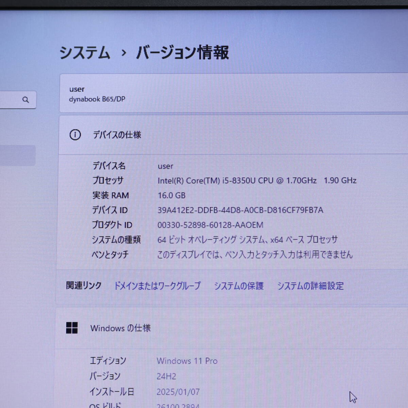This screenshot has width=408, height=408.
Task: Go back to システム in the breadcrumb
Action: click(x=85, y=53)
